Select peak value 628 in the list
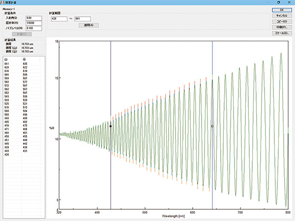Image resolution: width=295 pixels, height=221 pixels. click(6, 67)
